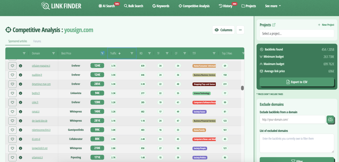Image resolution: width=339 pixels, height=162 pixels.
Task: Open Domain column filter menu
Action: tap(53, 53)
